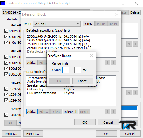
Task: Uncheck the first 640x480 checkbox
Action: [6, 31]
